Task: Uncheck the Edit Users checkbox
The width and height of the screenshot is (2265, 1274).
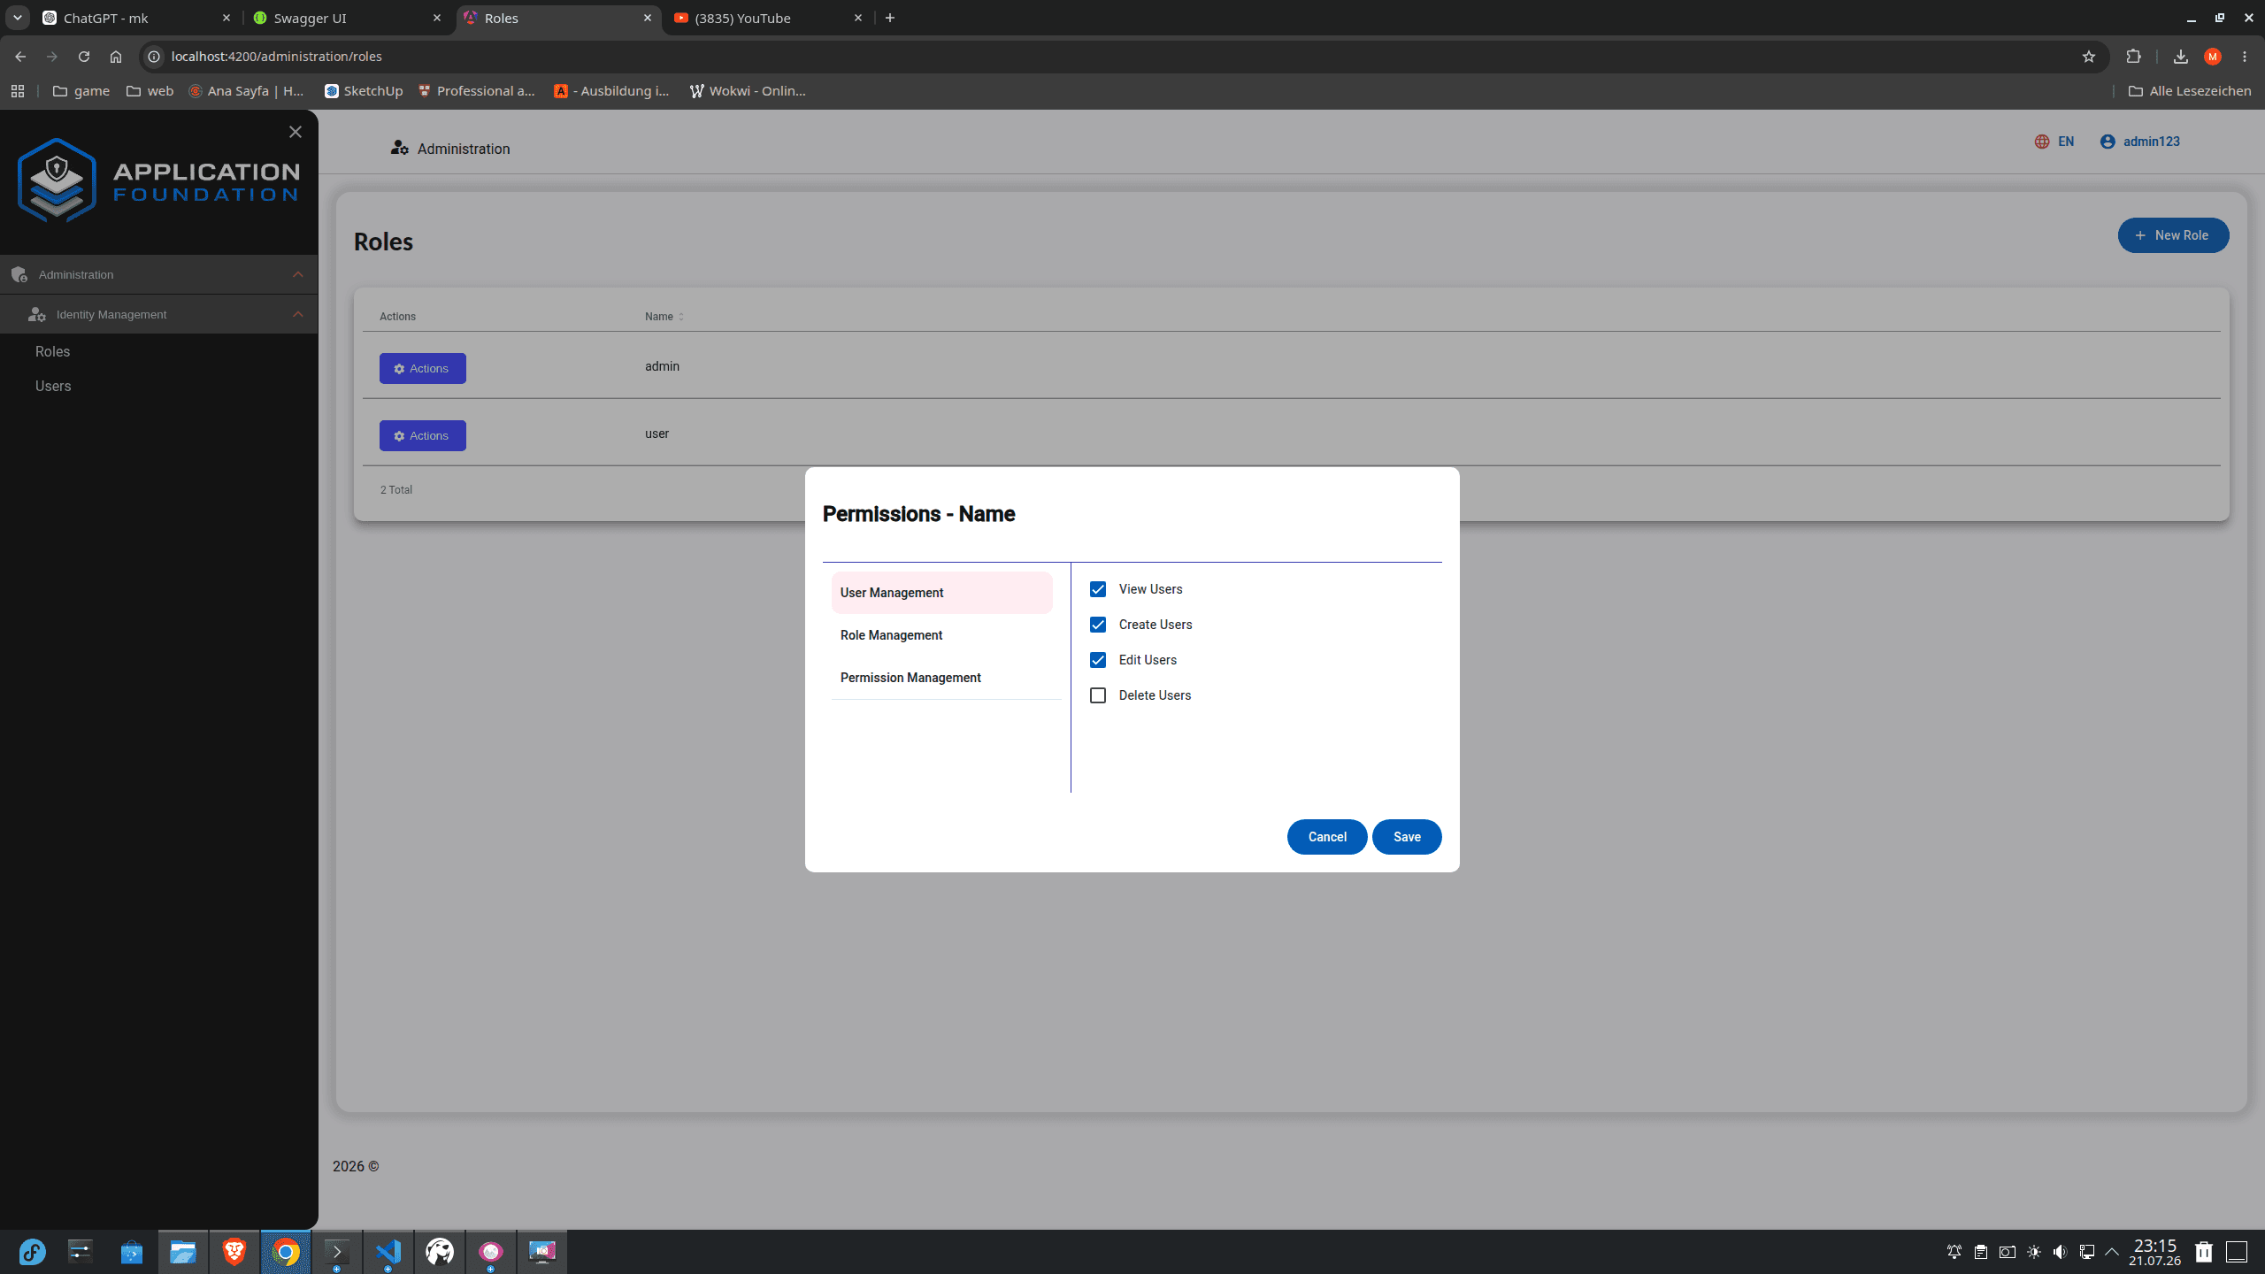Action: click(1098, 660)
